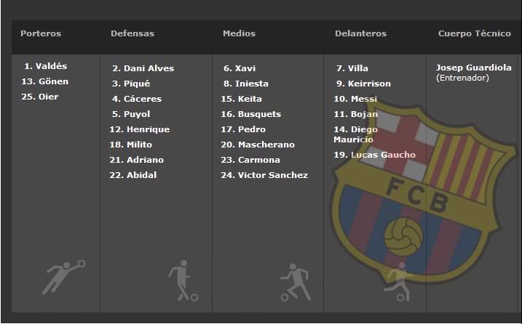
Task: Open player 1. Valdés
Action: (x=46, y=66)
